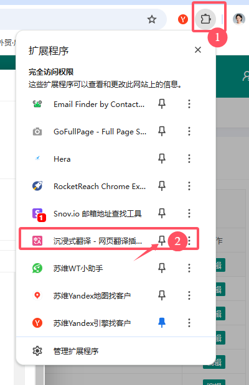Pin the Hera extension to toolbar

[x=161, y=159]
